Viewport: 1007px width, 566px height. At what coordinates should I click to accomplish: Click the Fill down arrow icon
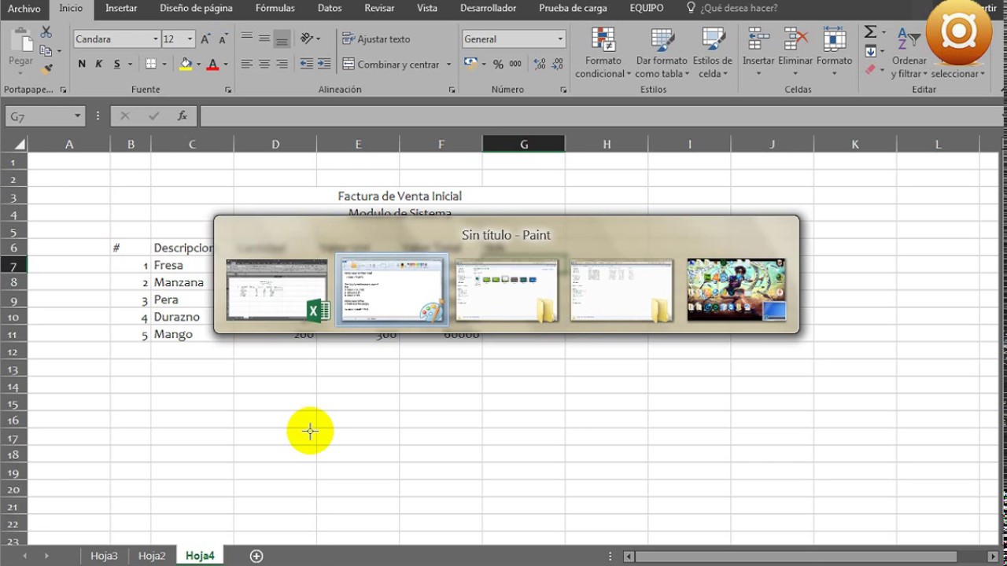point(870,51)
